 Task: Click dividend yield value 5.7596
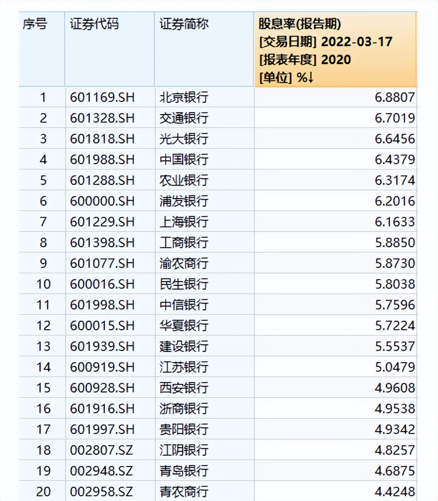pyautogui.click(x=395, y=305)
